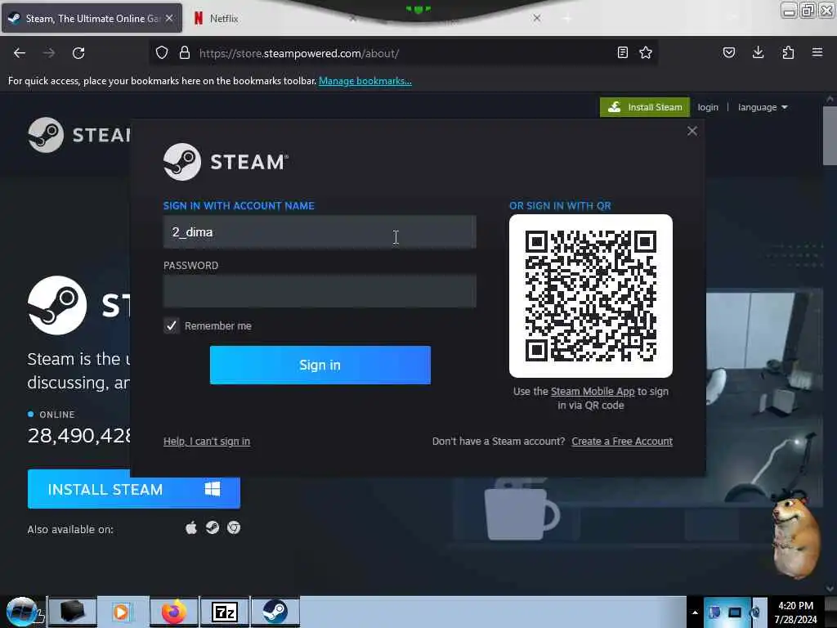This screenshot has height=628, width=837.
Task: Focus the account name field
Action: pyautogui.click(x=320, y=232)
